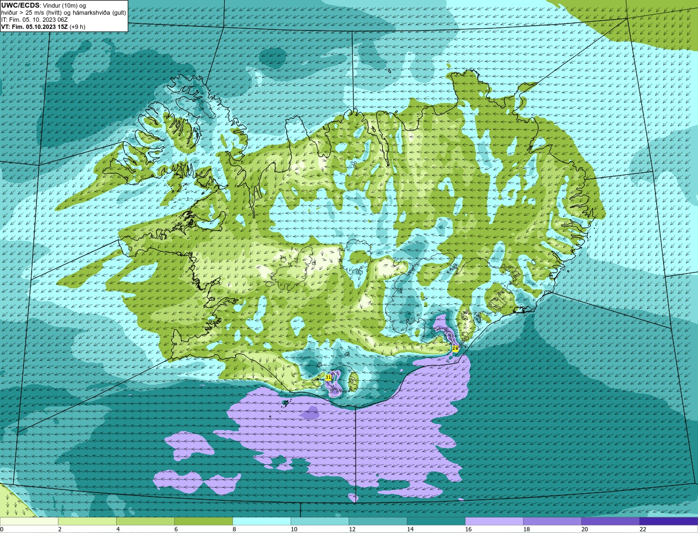Click the legend scale value 6
Screen dimensions: 698x533
176,529
